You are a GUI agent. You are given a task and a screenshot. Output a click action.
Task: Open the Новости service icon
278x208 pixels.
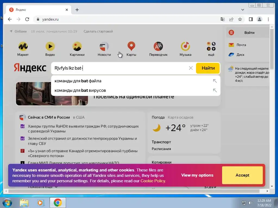(x=104, y=46)
